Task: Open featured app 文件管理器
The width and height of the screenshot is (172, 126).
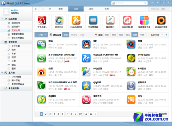Action: 93,22
